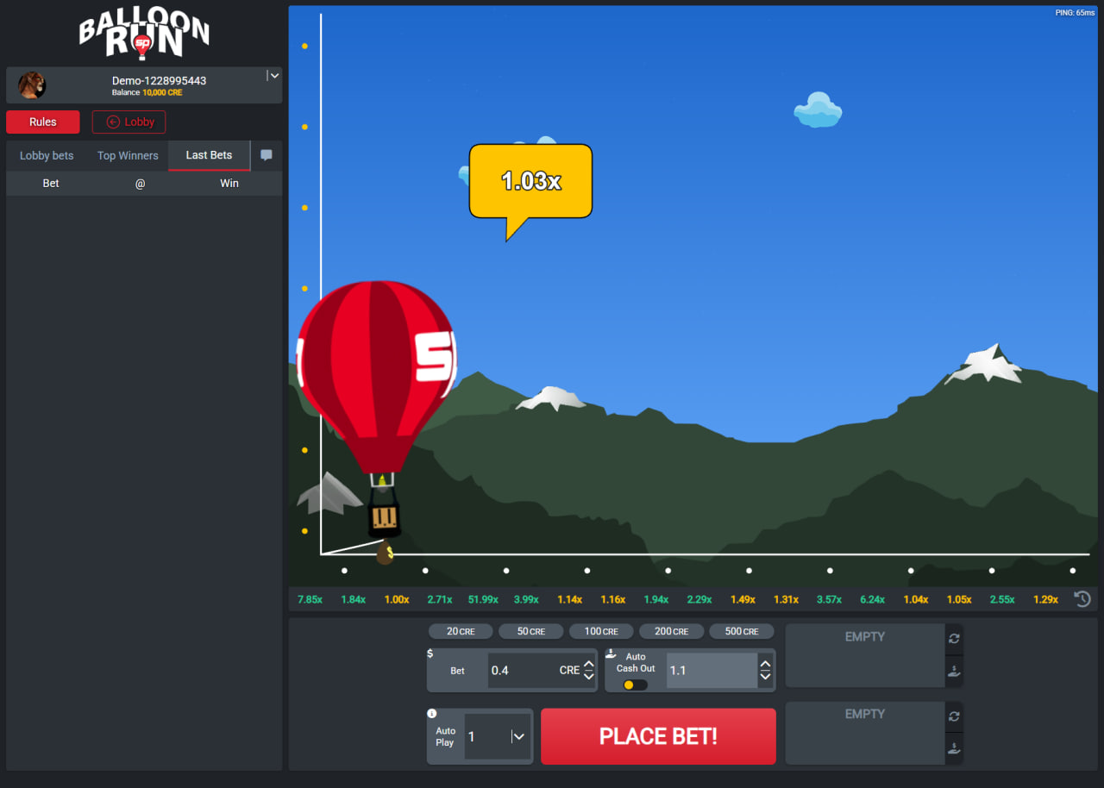Open the Lobby bets tab
The height and width of the screenshot is (788, 1104).
pos(46,155)
